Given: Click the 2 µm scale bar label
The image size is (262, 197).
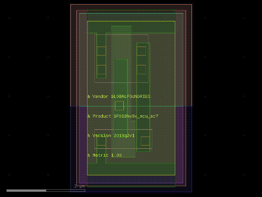Looking at the screenshot, I should (80, 186).
